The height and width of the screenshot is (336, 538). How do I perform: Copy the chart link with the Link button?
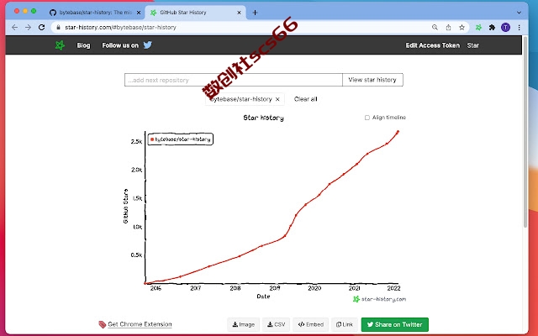pos(345,324)
